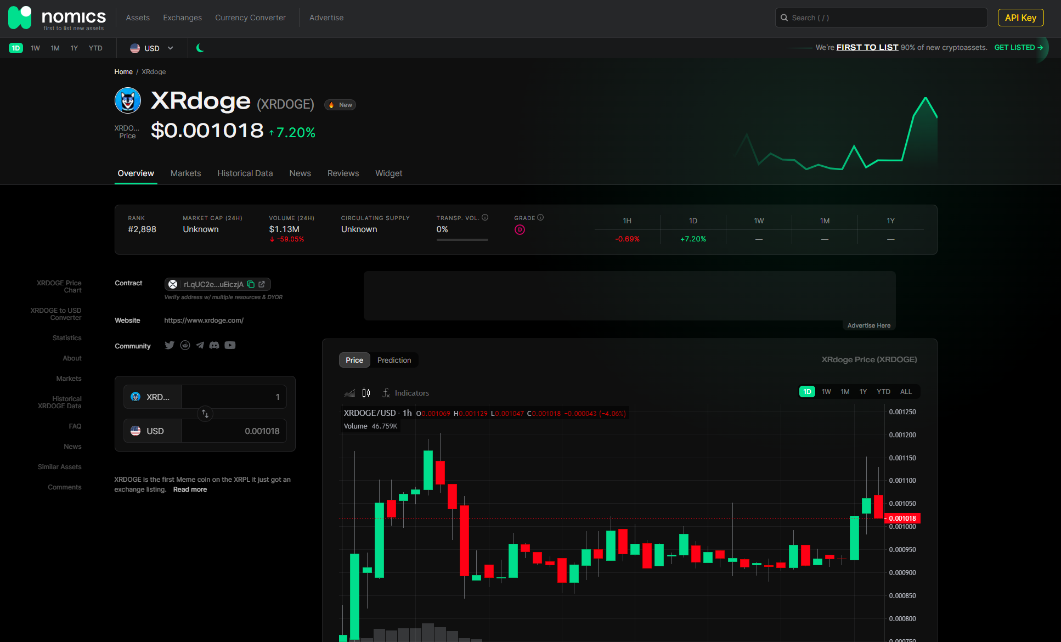Open the Telegram community link
Viewport: 1061px width, 642px height.
click(x=200, y=345)
